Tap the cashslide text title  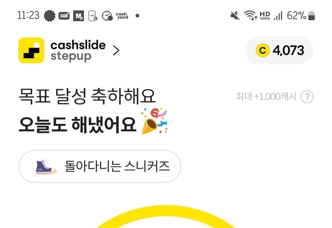click(x=78, y=45)
